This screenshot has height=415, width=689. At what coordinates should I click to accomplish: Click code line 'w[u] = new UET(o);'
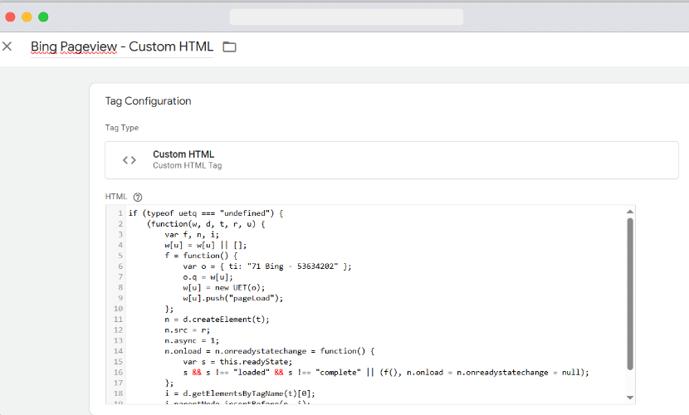tap(224, 288)
